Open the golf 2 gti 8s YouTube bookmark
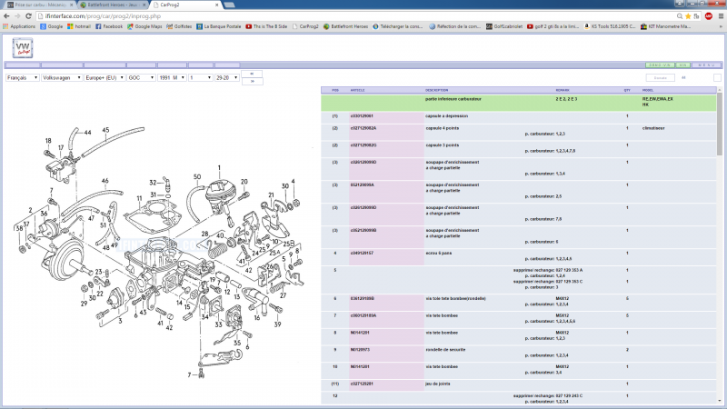Screen dimensions: 727x409 click(553, 26)
